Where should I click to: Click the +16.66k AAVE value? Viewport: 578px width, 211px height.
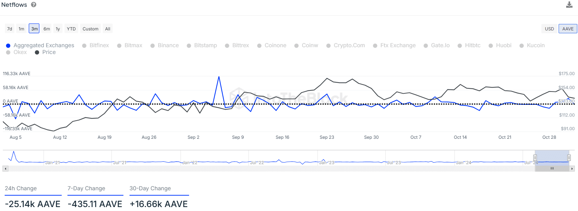159,204
